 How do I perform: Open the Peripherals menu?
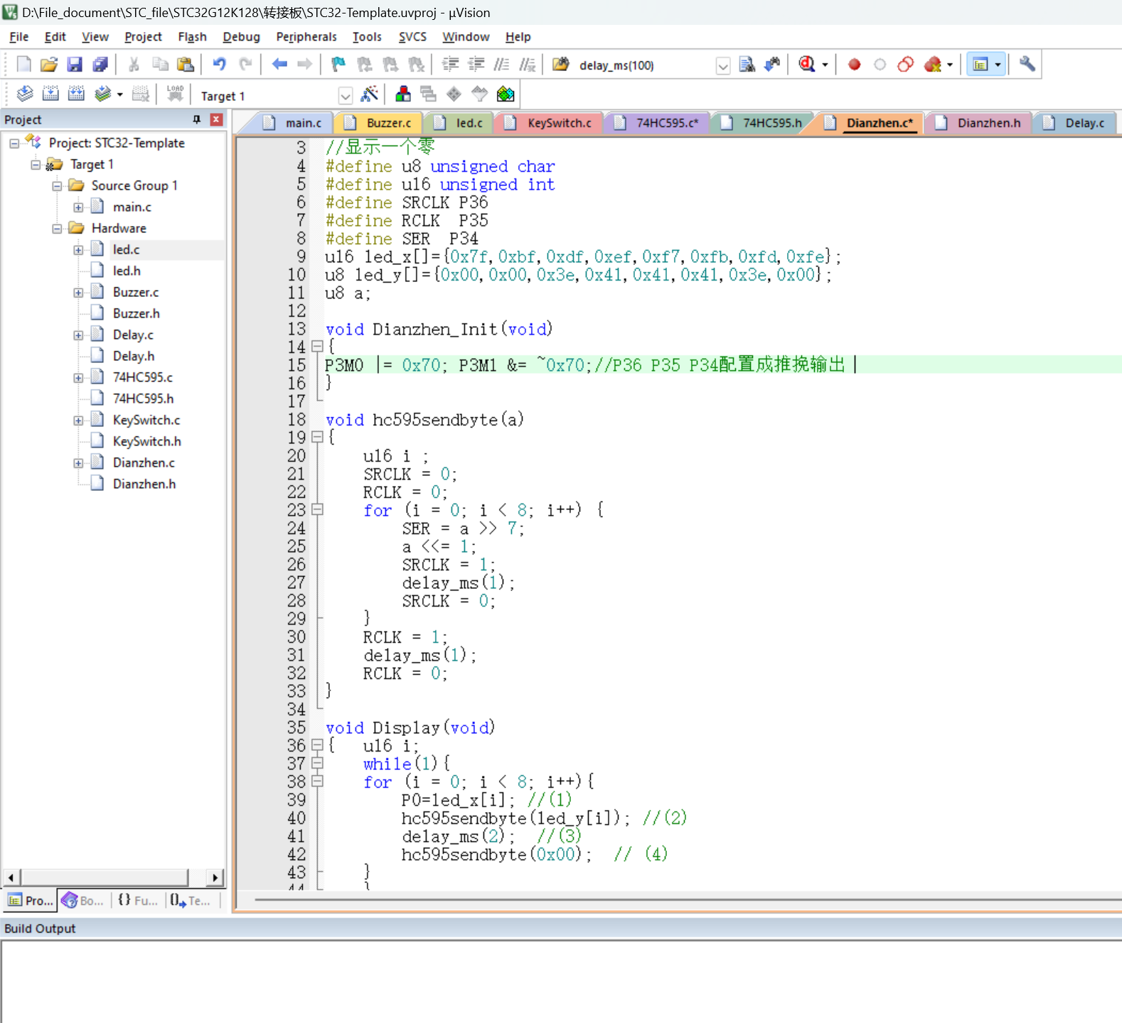(306, 37)
